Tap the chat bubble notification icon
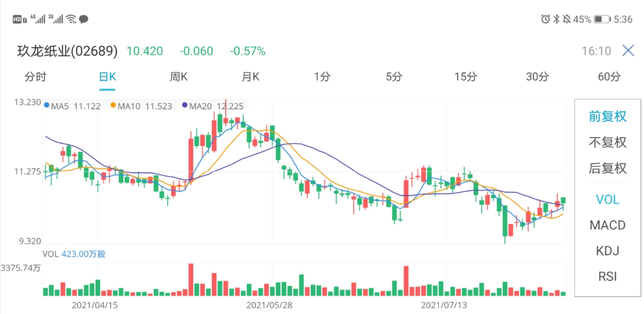The height and width of the screenshot is (314, 644). 84,19
